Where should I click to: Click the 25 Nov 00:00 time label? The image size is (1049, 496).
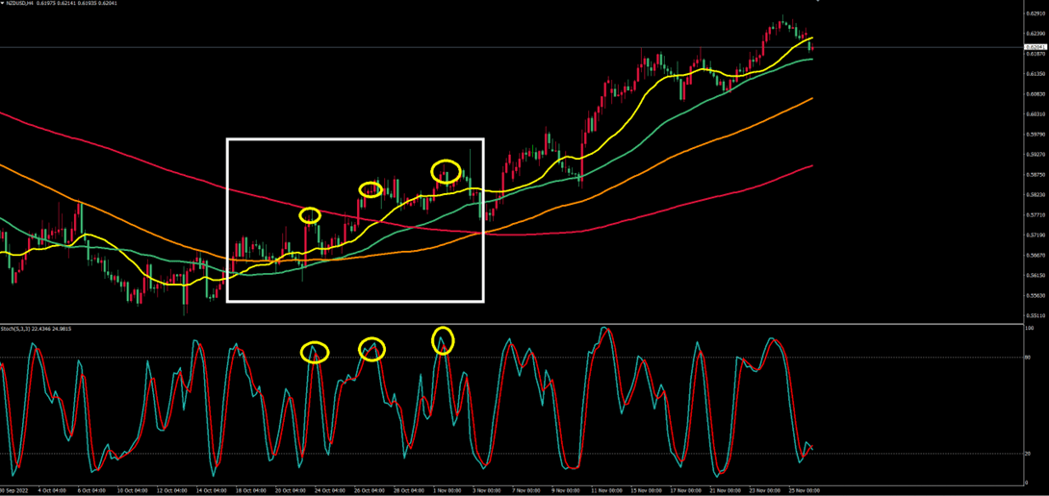(805, 490)
